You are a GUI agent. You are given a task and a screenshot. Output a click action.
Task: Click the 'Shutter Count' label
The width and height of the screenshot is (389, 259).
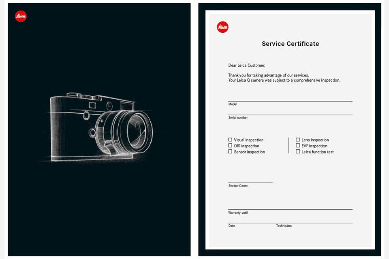(238, 186)
